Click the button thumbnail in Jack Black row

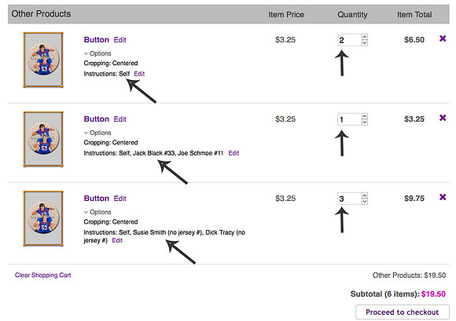(43, 139)
